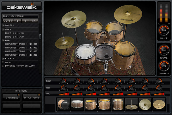
Task: Remove 16 NOSTRESS pad with its X icon
Action: coord(19,95)
